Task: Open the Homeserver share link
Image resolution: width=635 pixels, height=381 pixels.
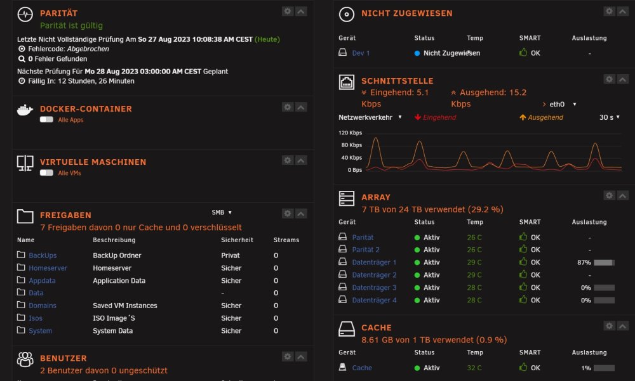Action: (48, 268)
